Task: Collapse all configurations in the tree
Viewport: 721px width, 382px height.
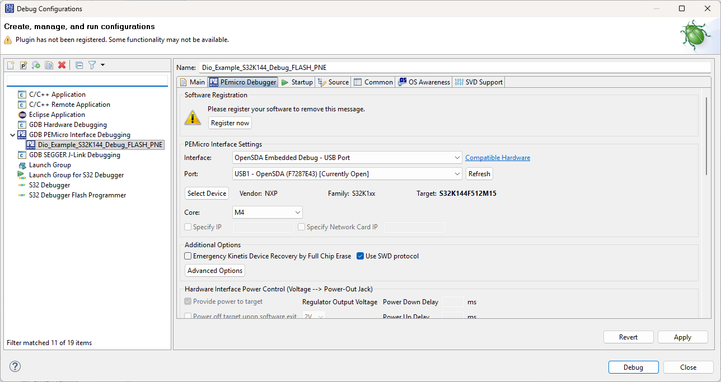Action: 79,65
